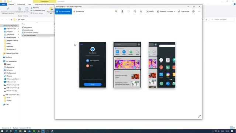Click Поиск visual search button in Photos

[x=150, y=11]
